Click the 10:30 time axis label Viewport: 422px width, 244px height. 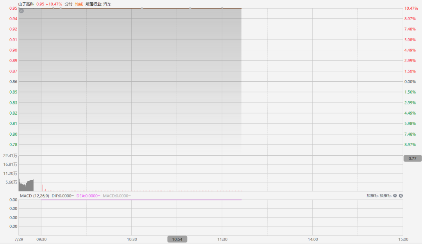point(132,239)
